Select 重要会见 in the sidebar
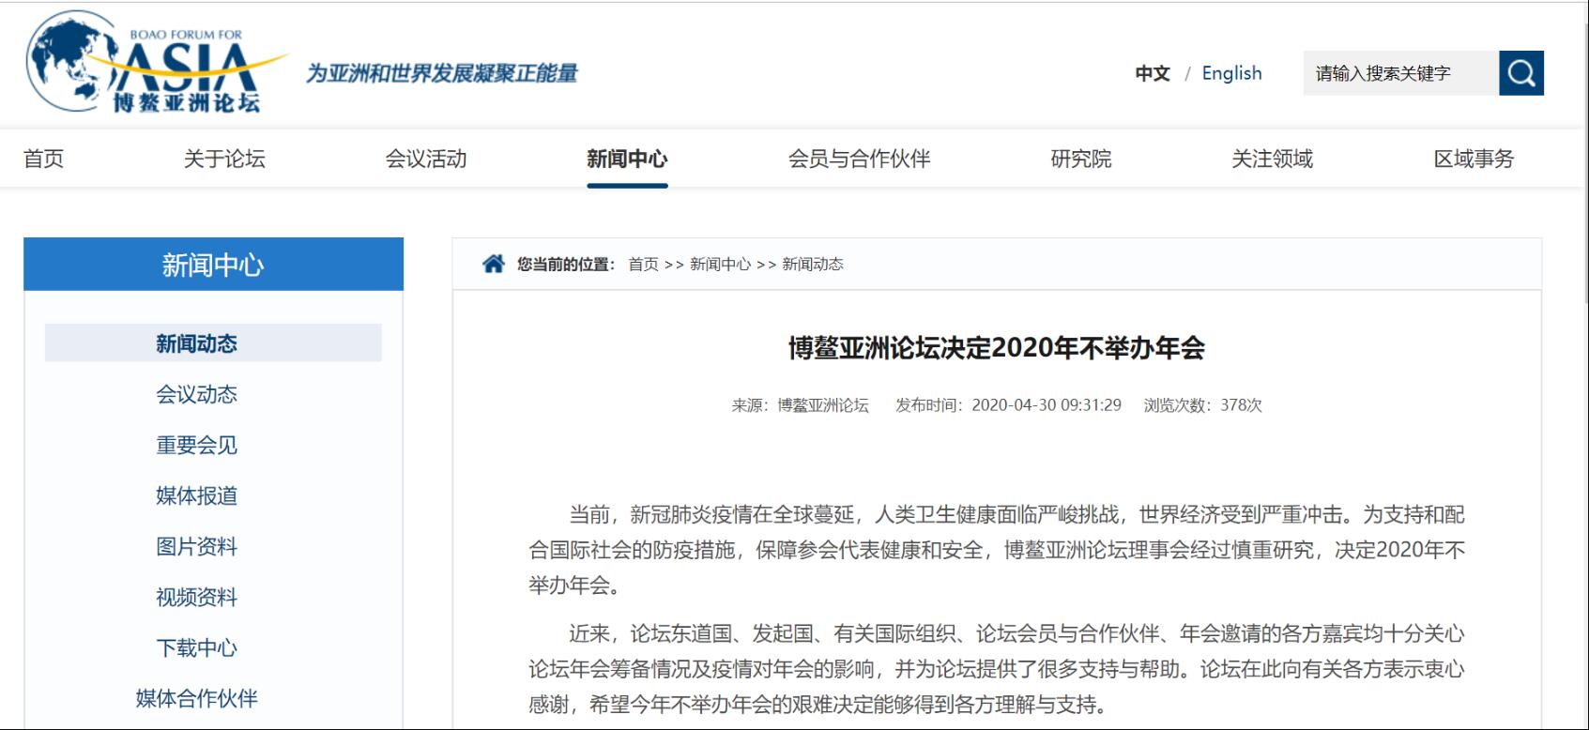The width and height of the screenshot is (1589, 730). click(x=196, y=445)
